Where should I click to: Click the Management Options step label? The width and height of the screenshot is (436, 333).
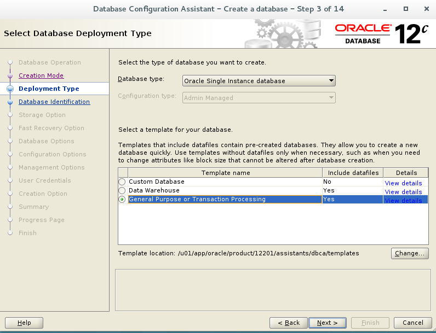pyautogui.click(x=51, y=167)
